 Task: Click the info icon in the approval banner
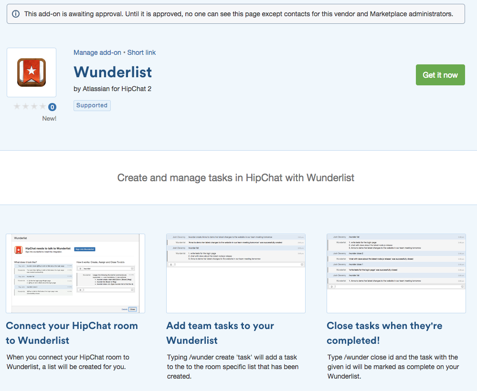tap(16, 14)
